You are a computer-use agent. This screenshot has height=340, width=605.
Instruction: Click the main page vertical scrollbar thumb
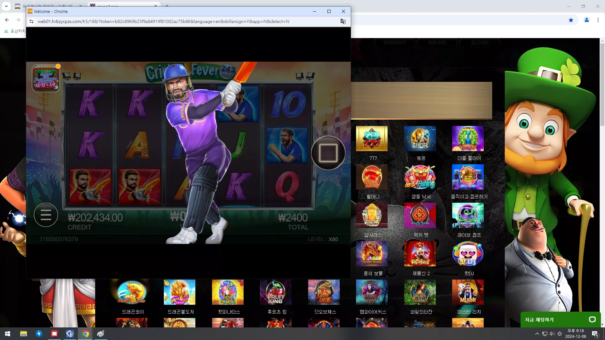click(x=602, y=85)
